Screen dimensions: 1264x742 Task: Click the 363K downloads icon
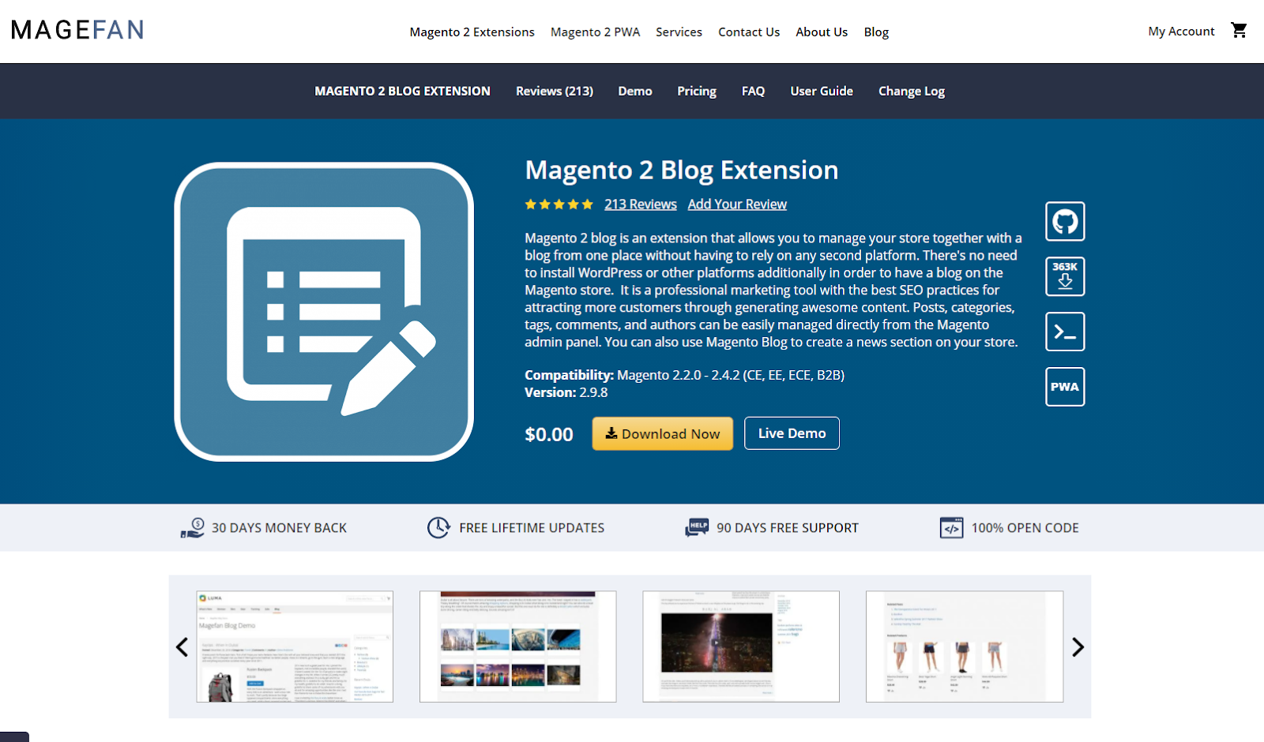tap(1065, 276)
